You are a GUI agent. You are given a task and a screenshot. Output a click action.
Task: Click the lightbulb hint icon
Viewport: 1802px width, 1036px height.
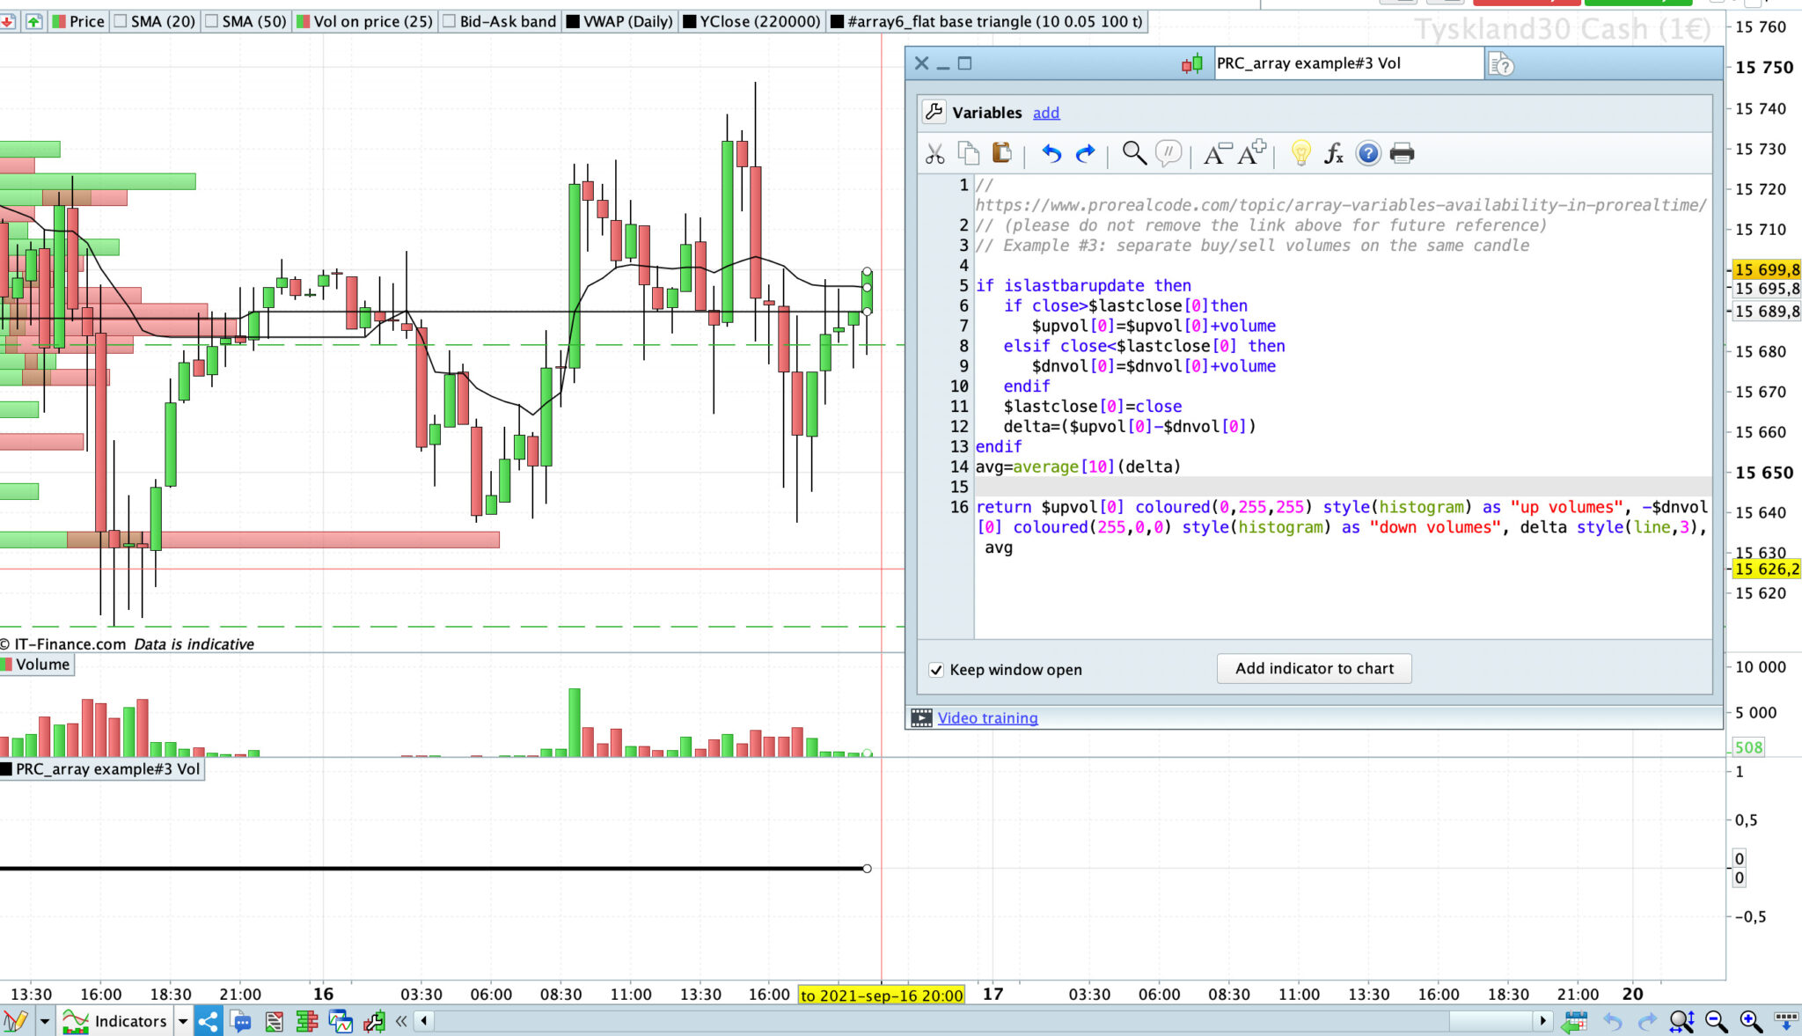pos(1300,154)
